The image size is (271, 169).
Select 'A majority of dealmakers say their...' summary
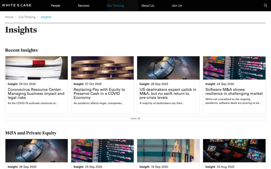pyautogui.click(x=162, y=103)
